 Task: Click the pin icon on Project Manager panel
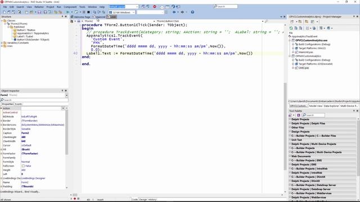point(354,16)
